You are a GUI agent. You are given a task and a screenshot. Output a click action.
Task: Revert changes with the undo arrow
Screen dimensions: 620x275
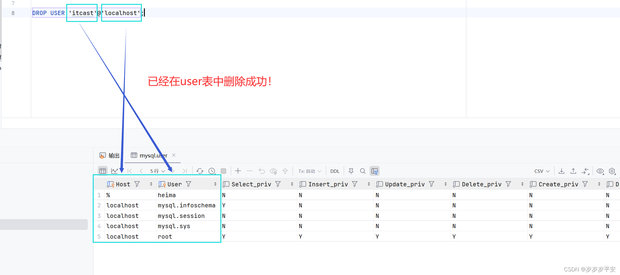(x=262, y=171)
